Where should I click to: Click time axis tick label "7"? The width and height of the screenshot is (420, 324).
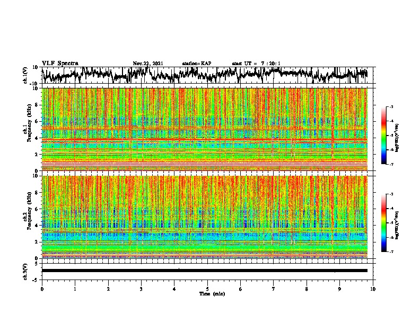[274, 289]
